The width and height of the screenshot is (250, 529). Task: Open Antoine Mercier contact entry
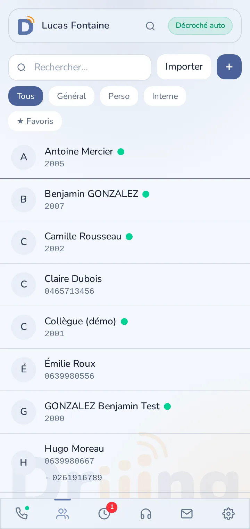click(125, 157)
